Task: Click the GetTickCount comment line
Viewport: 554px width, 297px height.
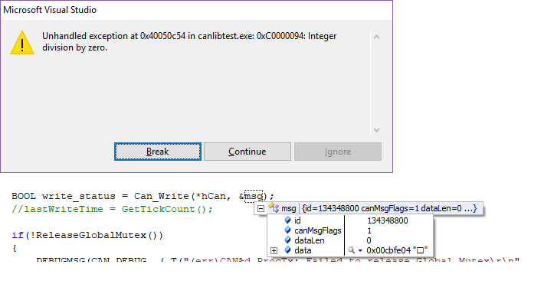Action: 112,209
